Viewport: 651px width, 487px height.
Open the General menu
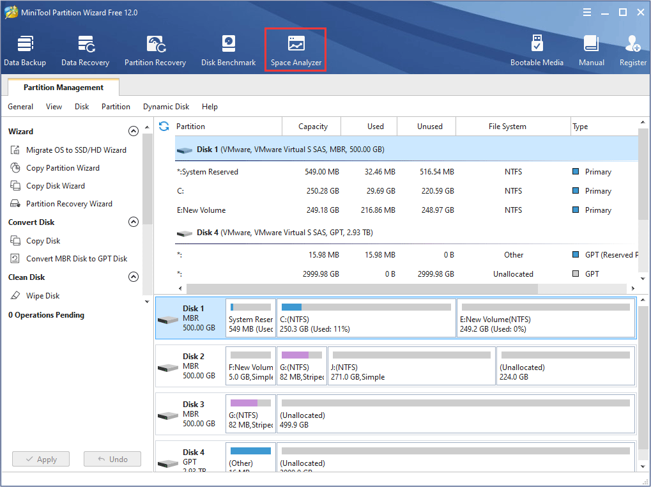20,107
